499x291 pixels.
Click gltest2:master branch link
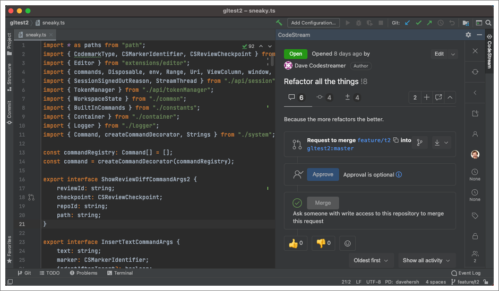330,148
